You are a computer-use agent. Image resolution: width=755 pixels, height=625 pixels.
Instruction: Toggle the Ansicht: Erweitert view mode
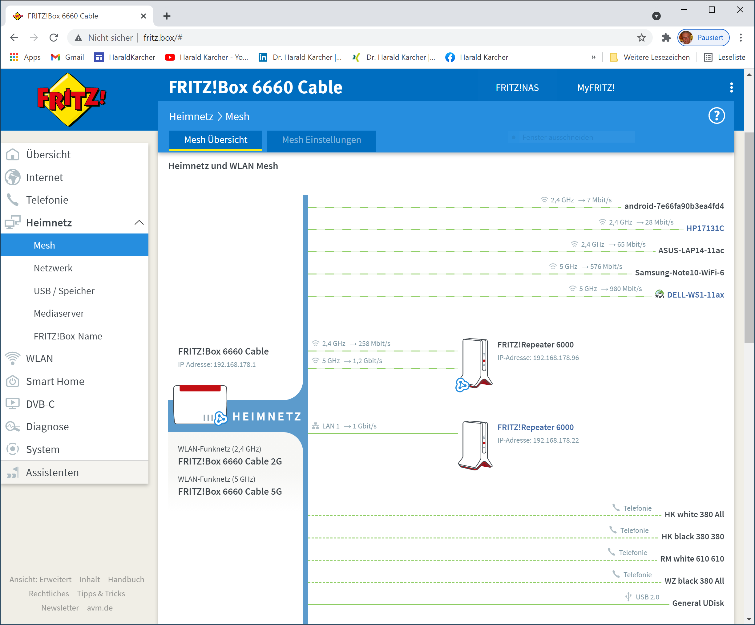(40, 579)
